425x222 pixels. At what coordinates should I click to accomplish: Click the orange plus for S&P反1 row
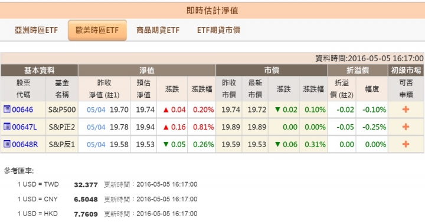(x=406, y=144)
